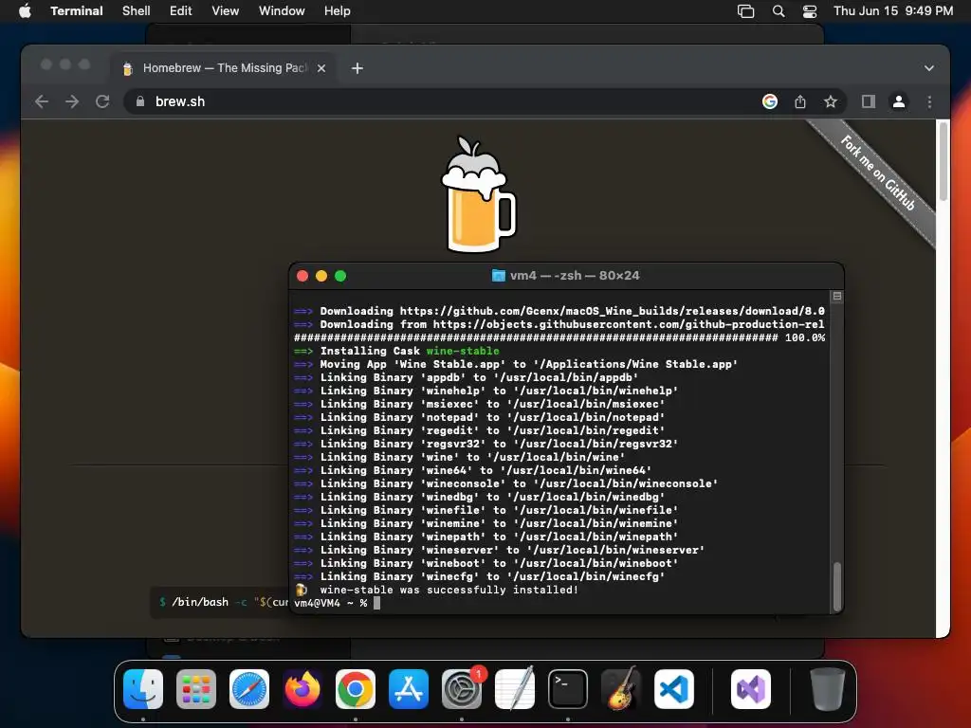Go forward in the browser

point(72,101)
